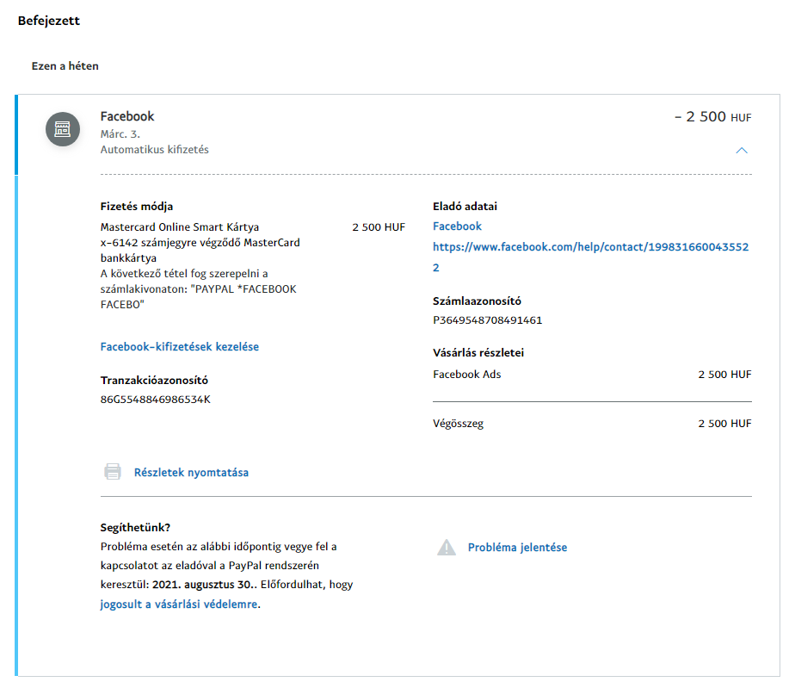Screen dimensions: 795x682
Task: Click Probléma jelentése link
Action: pos(517,547)
